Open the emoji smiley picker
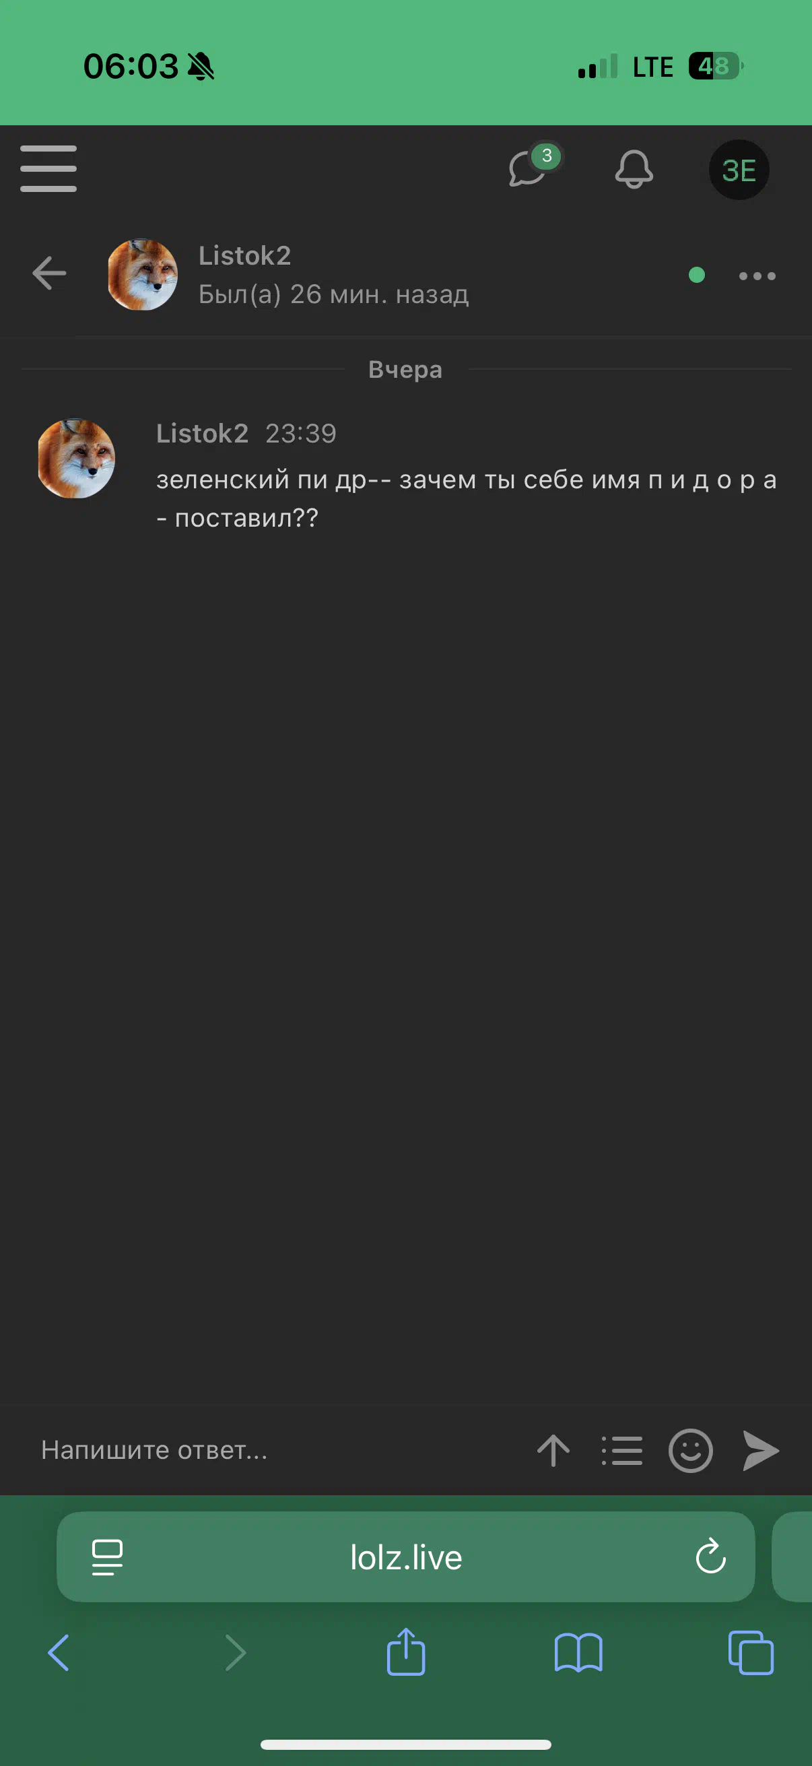Viewport: 812px width, 1766px height. click(691, 1451)
